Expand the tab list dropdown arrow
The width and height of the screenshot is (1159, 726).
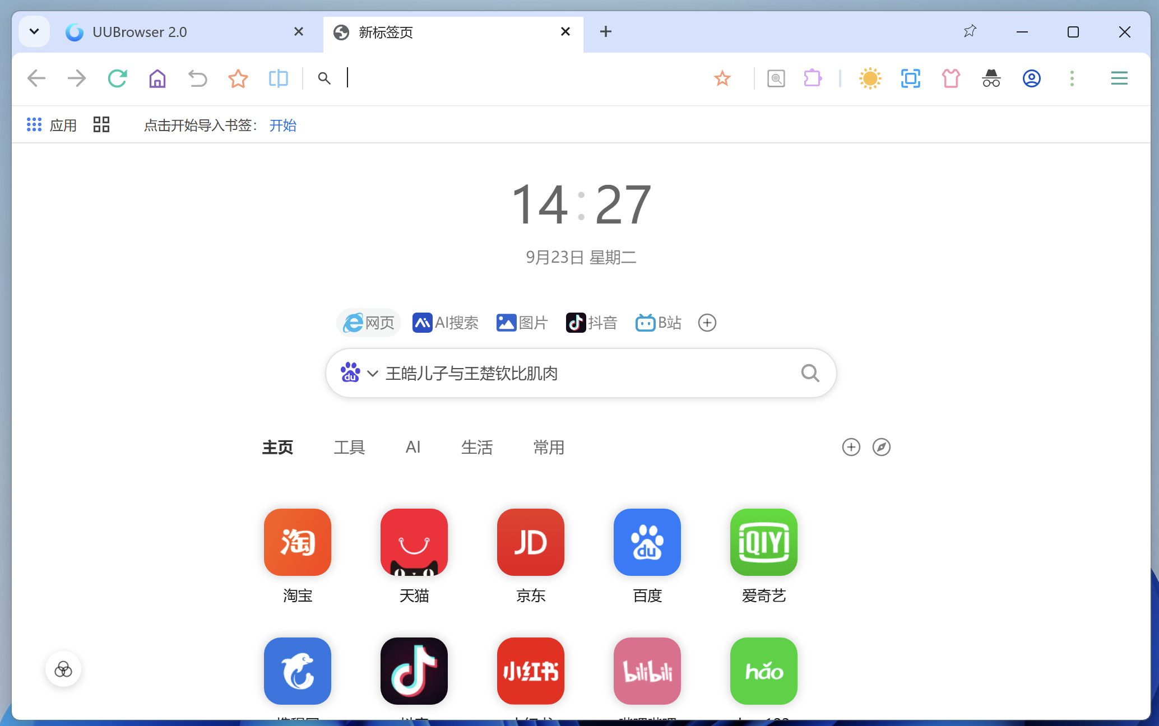pyautogui.click(x=34, y=31)
